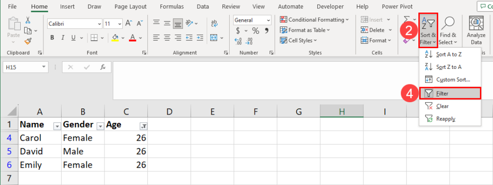Switch to the Insert tab
The width and height of the screenshot is (493, 185).
[67, 6]
